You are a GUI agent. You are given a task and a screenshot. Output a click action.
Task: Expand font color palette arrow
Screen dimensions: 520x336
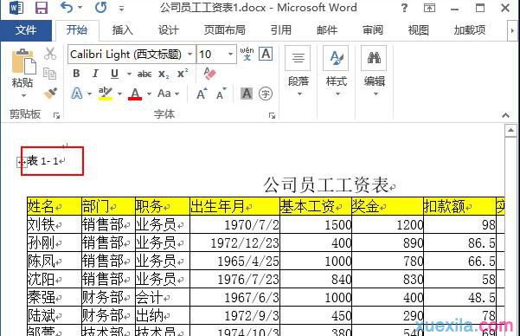click(149, 94)
